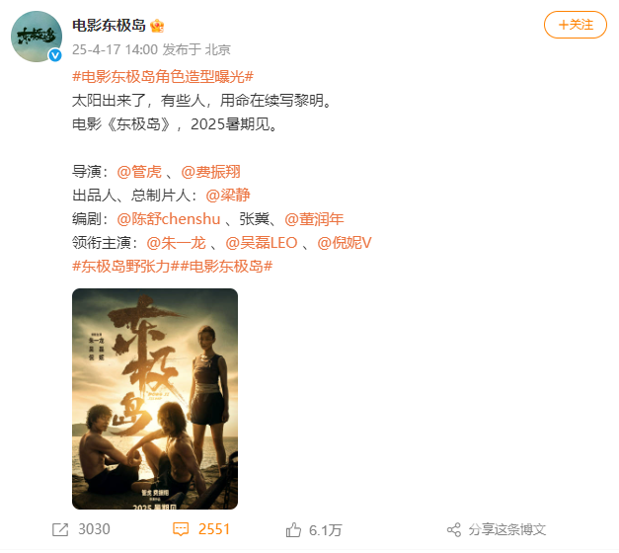Image resolution: width=619 pixels, height=553 pixels.
Task: Open the 电影东极岛 account name link
Action: point(109,26)
